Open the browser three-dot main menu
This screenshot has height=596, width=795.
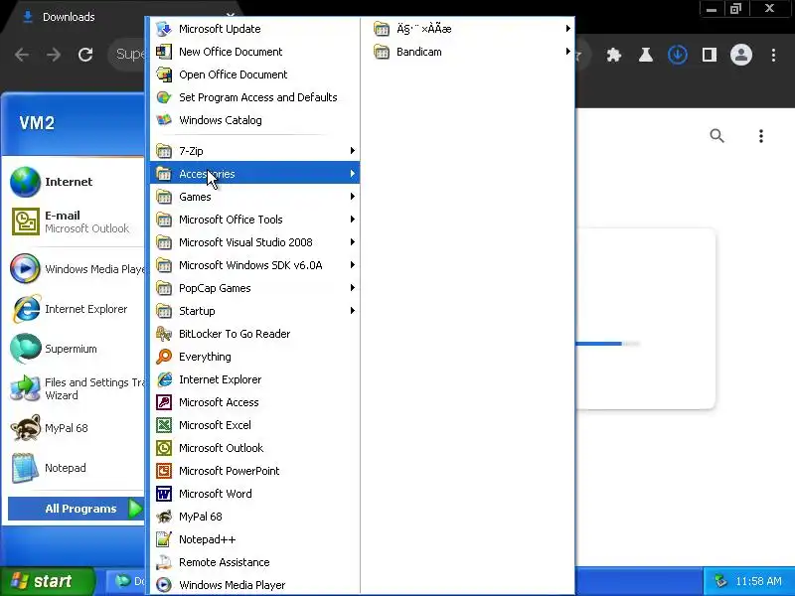tap(773, 55)
